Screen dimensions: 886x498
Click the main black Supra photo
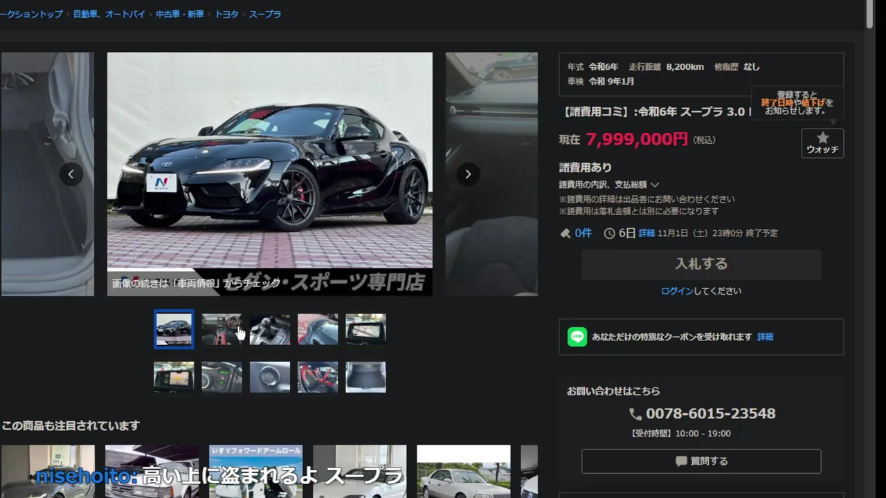pyautogui.click(x=270, y=174)
